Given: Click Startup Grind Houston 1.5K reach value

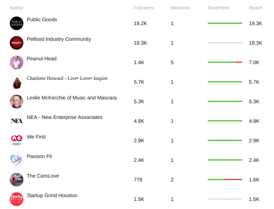Looking at the screenshot, I should (x=254, y=199).
